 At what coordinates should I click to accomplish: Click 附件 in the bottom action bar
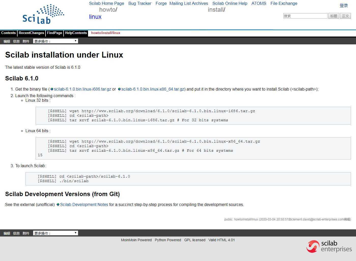pyautogui.click(x=26, y=233)
